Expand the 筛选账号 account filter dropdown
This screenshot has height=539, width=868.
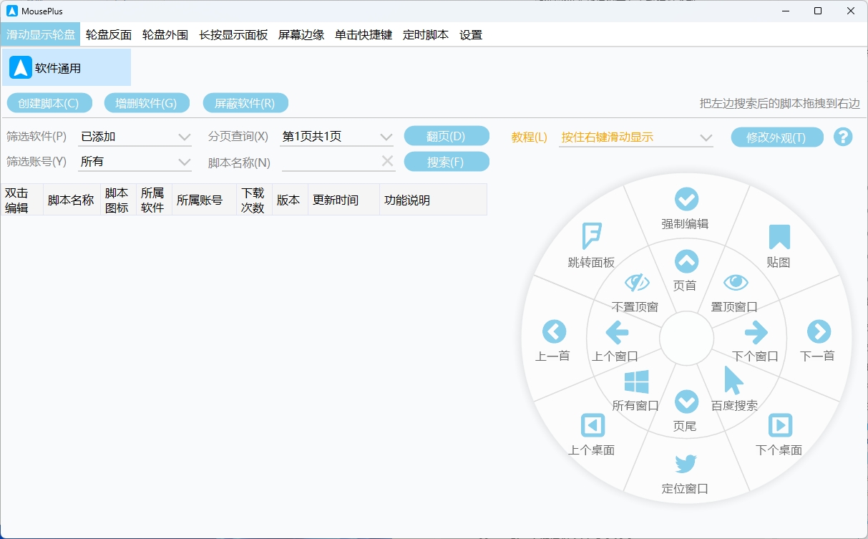point(135,161)
